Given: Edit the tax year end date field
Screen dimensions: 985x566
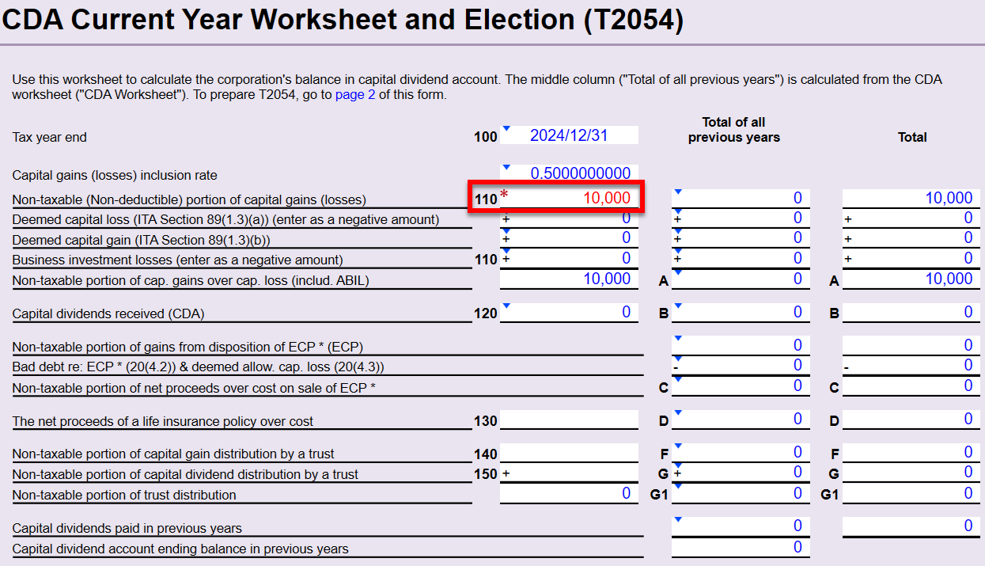Looking at the screenshot, I should click(569, 135).
